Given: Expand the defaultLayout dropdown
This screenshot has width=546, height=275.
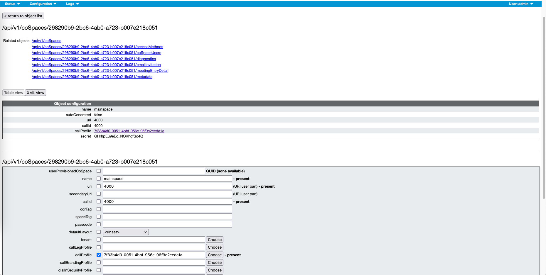Looking at the screenshot, I should tap(126, 232).
